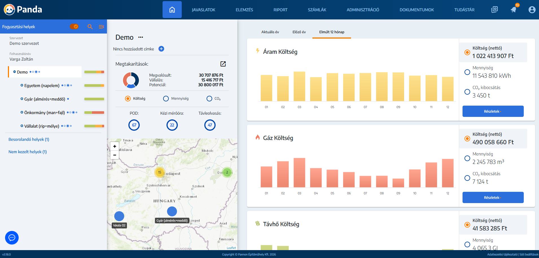Open the chat support bubble
This screenshot has width=539, height=258.
point(12,238)
